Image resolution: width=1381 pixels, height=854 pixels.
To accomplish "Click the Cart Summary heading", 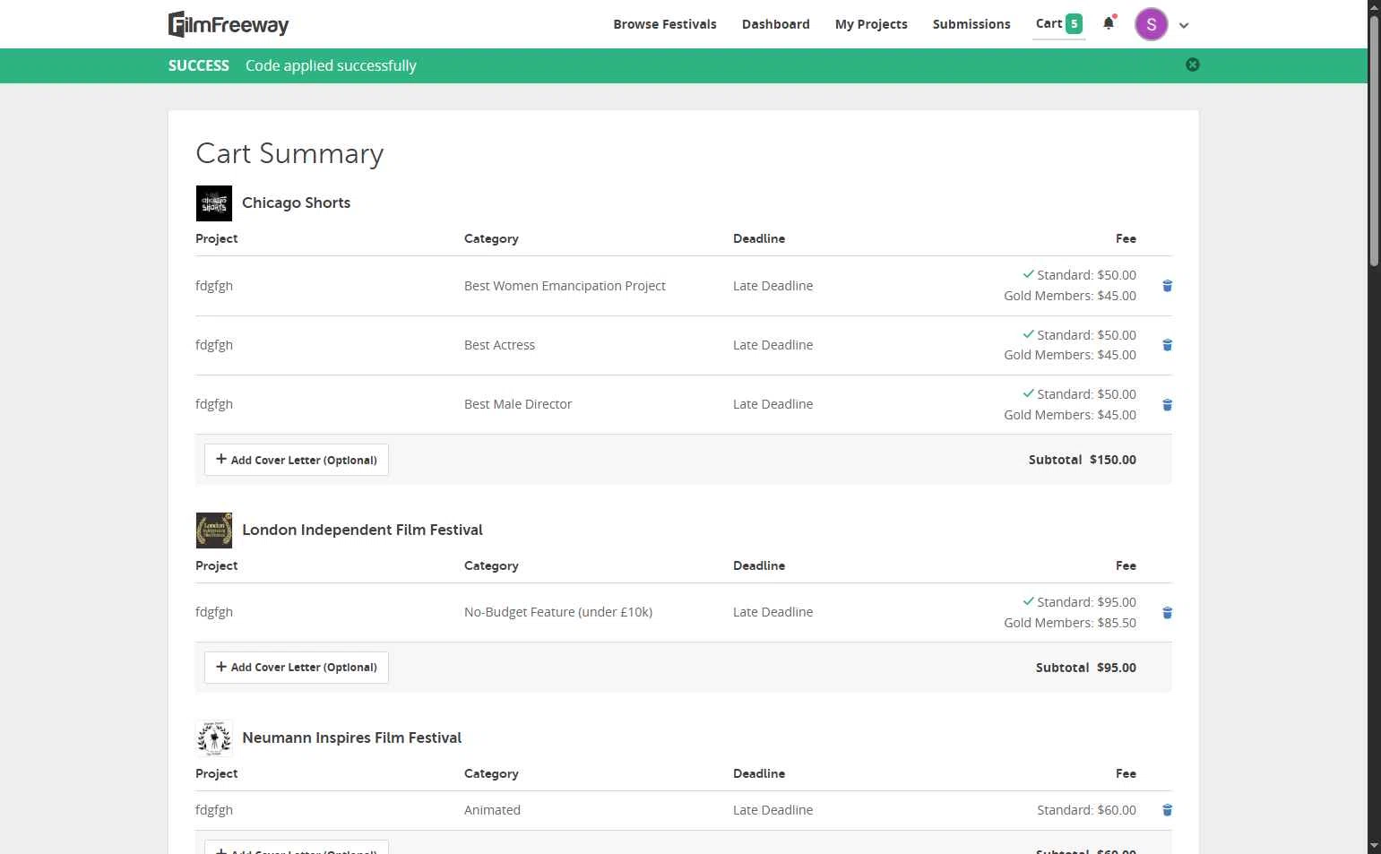I will coord(289,153).
